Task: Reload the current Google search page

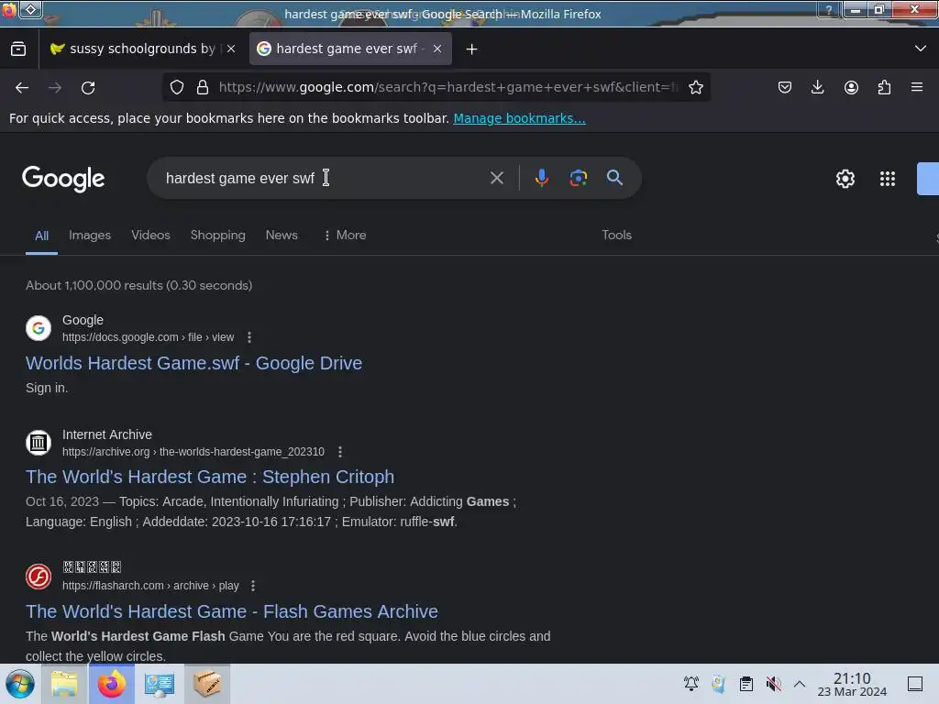Action: pos(88,87)
